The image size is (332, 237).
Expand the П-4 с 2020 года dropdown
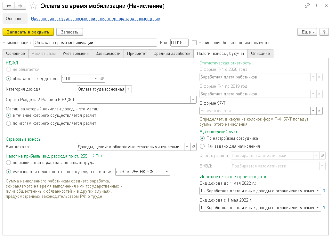coord(313,77)
